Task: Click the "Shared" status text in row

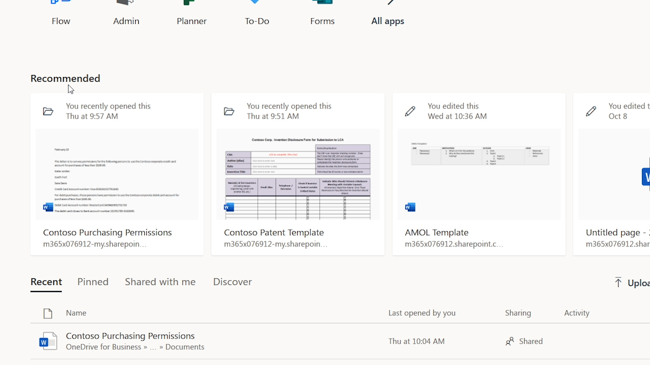Action: coord(531,341)
